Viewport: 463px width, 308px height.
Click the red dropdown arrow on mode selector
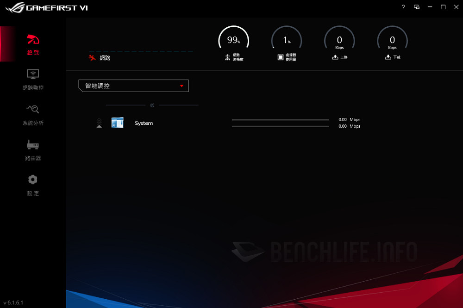coord(182,86)
